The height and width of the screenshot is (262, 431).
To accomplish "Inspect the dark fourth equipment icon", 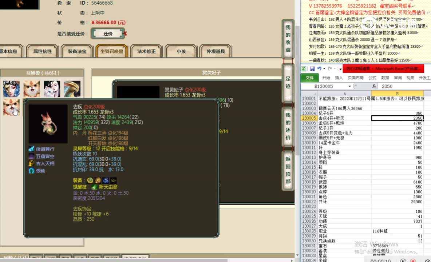I will (114, 180).
